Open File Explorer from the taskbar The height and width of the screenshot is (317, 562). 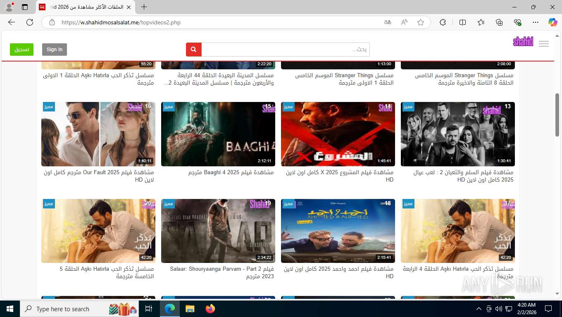click(190, 309)
